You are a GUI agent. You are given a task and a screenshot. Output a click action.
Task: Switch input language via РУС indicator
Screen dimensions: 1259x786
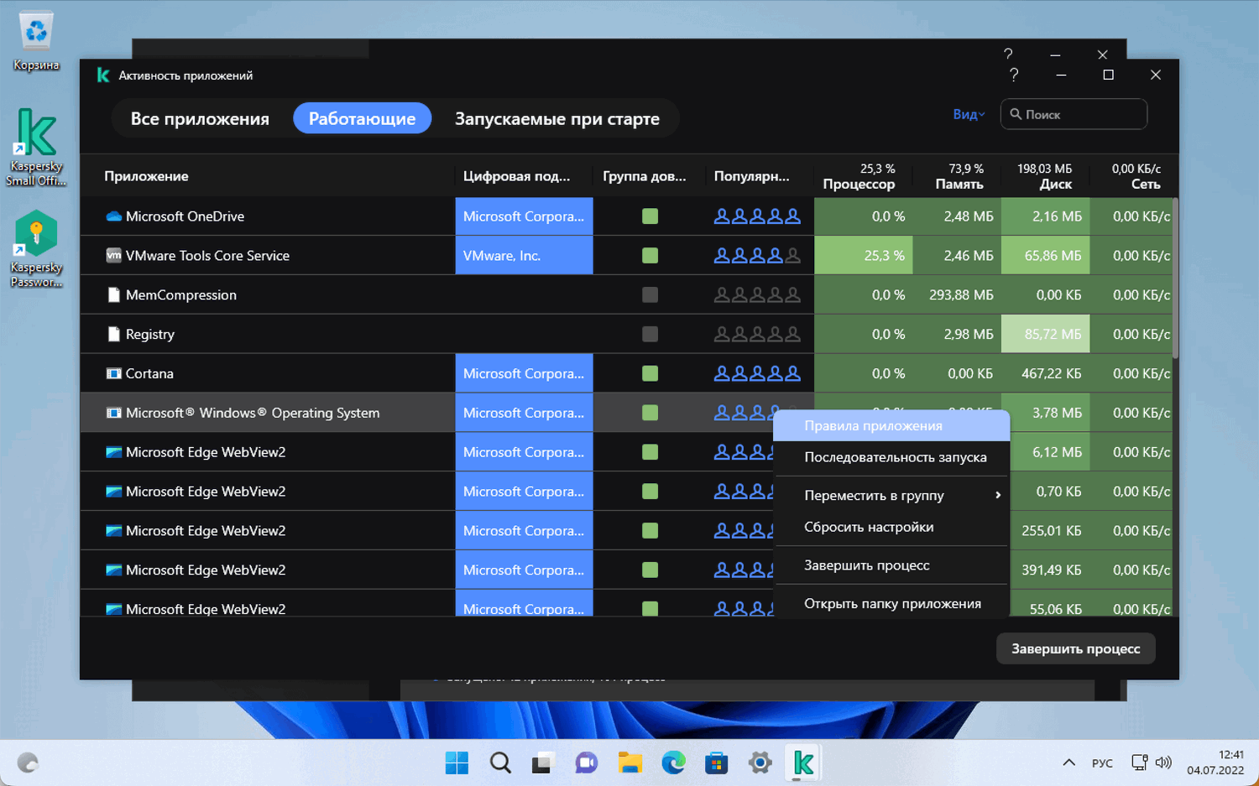pos(1102,763)
